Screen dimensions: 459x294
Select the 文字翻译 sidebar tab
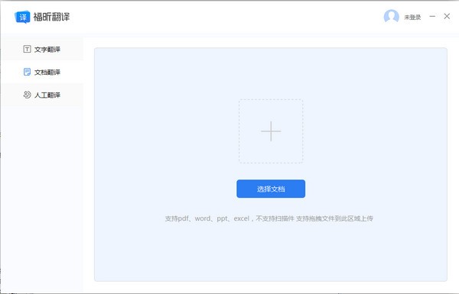[x=42, y=49]
